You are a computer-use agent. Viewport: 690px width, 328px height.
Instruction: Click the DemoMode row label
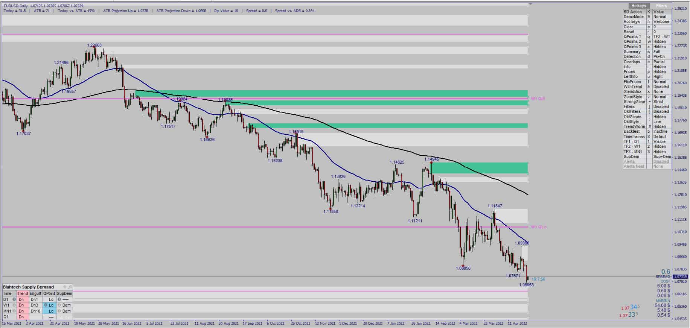click(635, 17)
